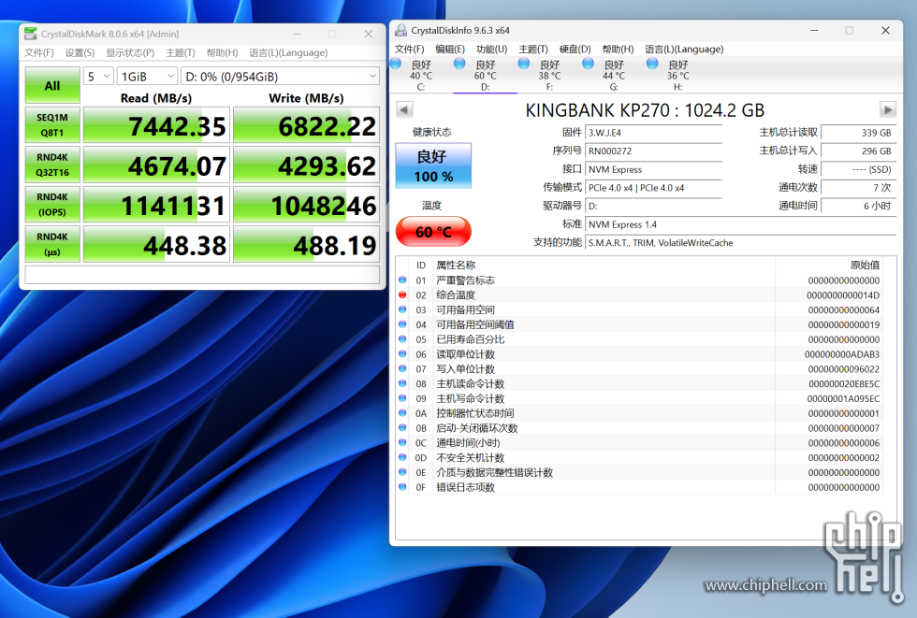917x618 pixels.
Task: Open 语言(L)(Language) menu in CrystalDiskInfo
Action: coord(684,49)
